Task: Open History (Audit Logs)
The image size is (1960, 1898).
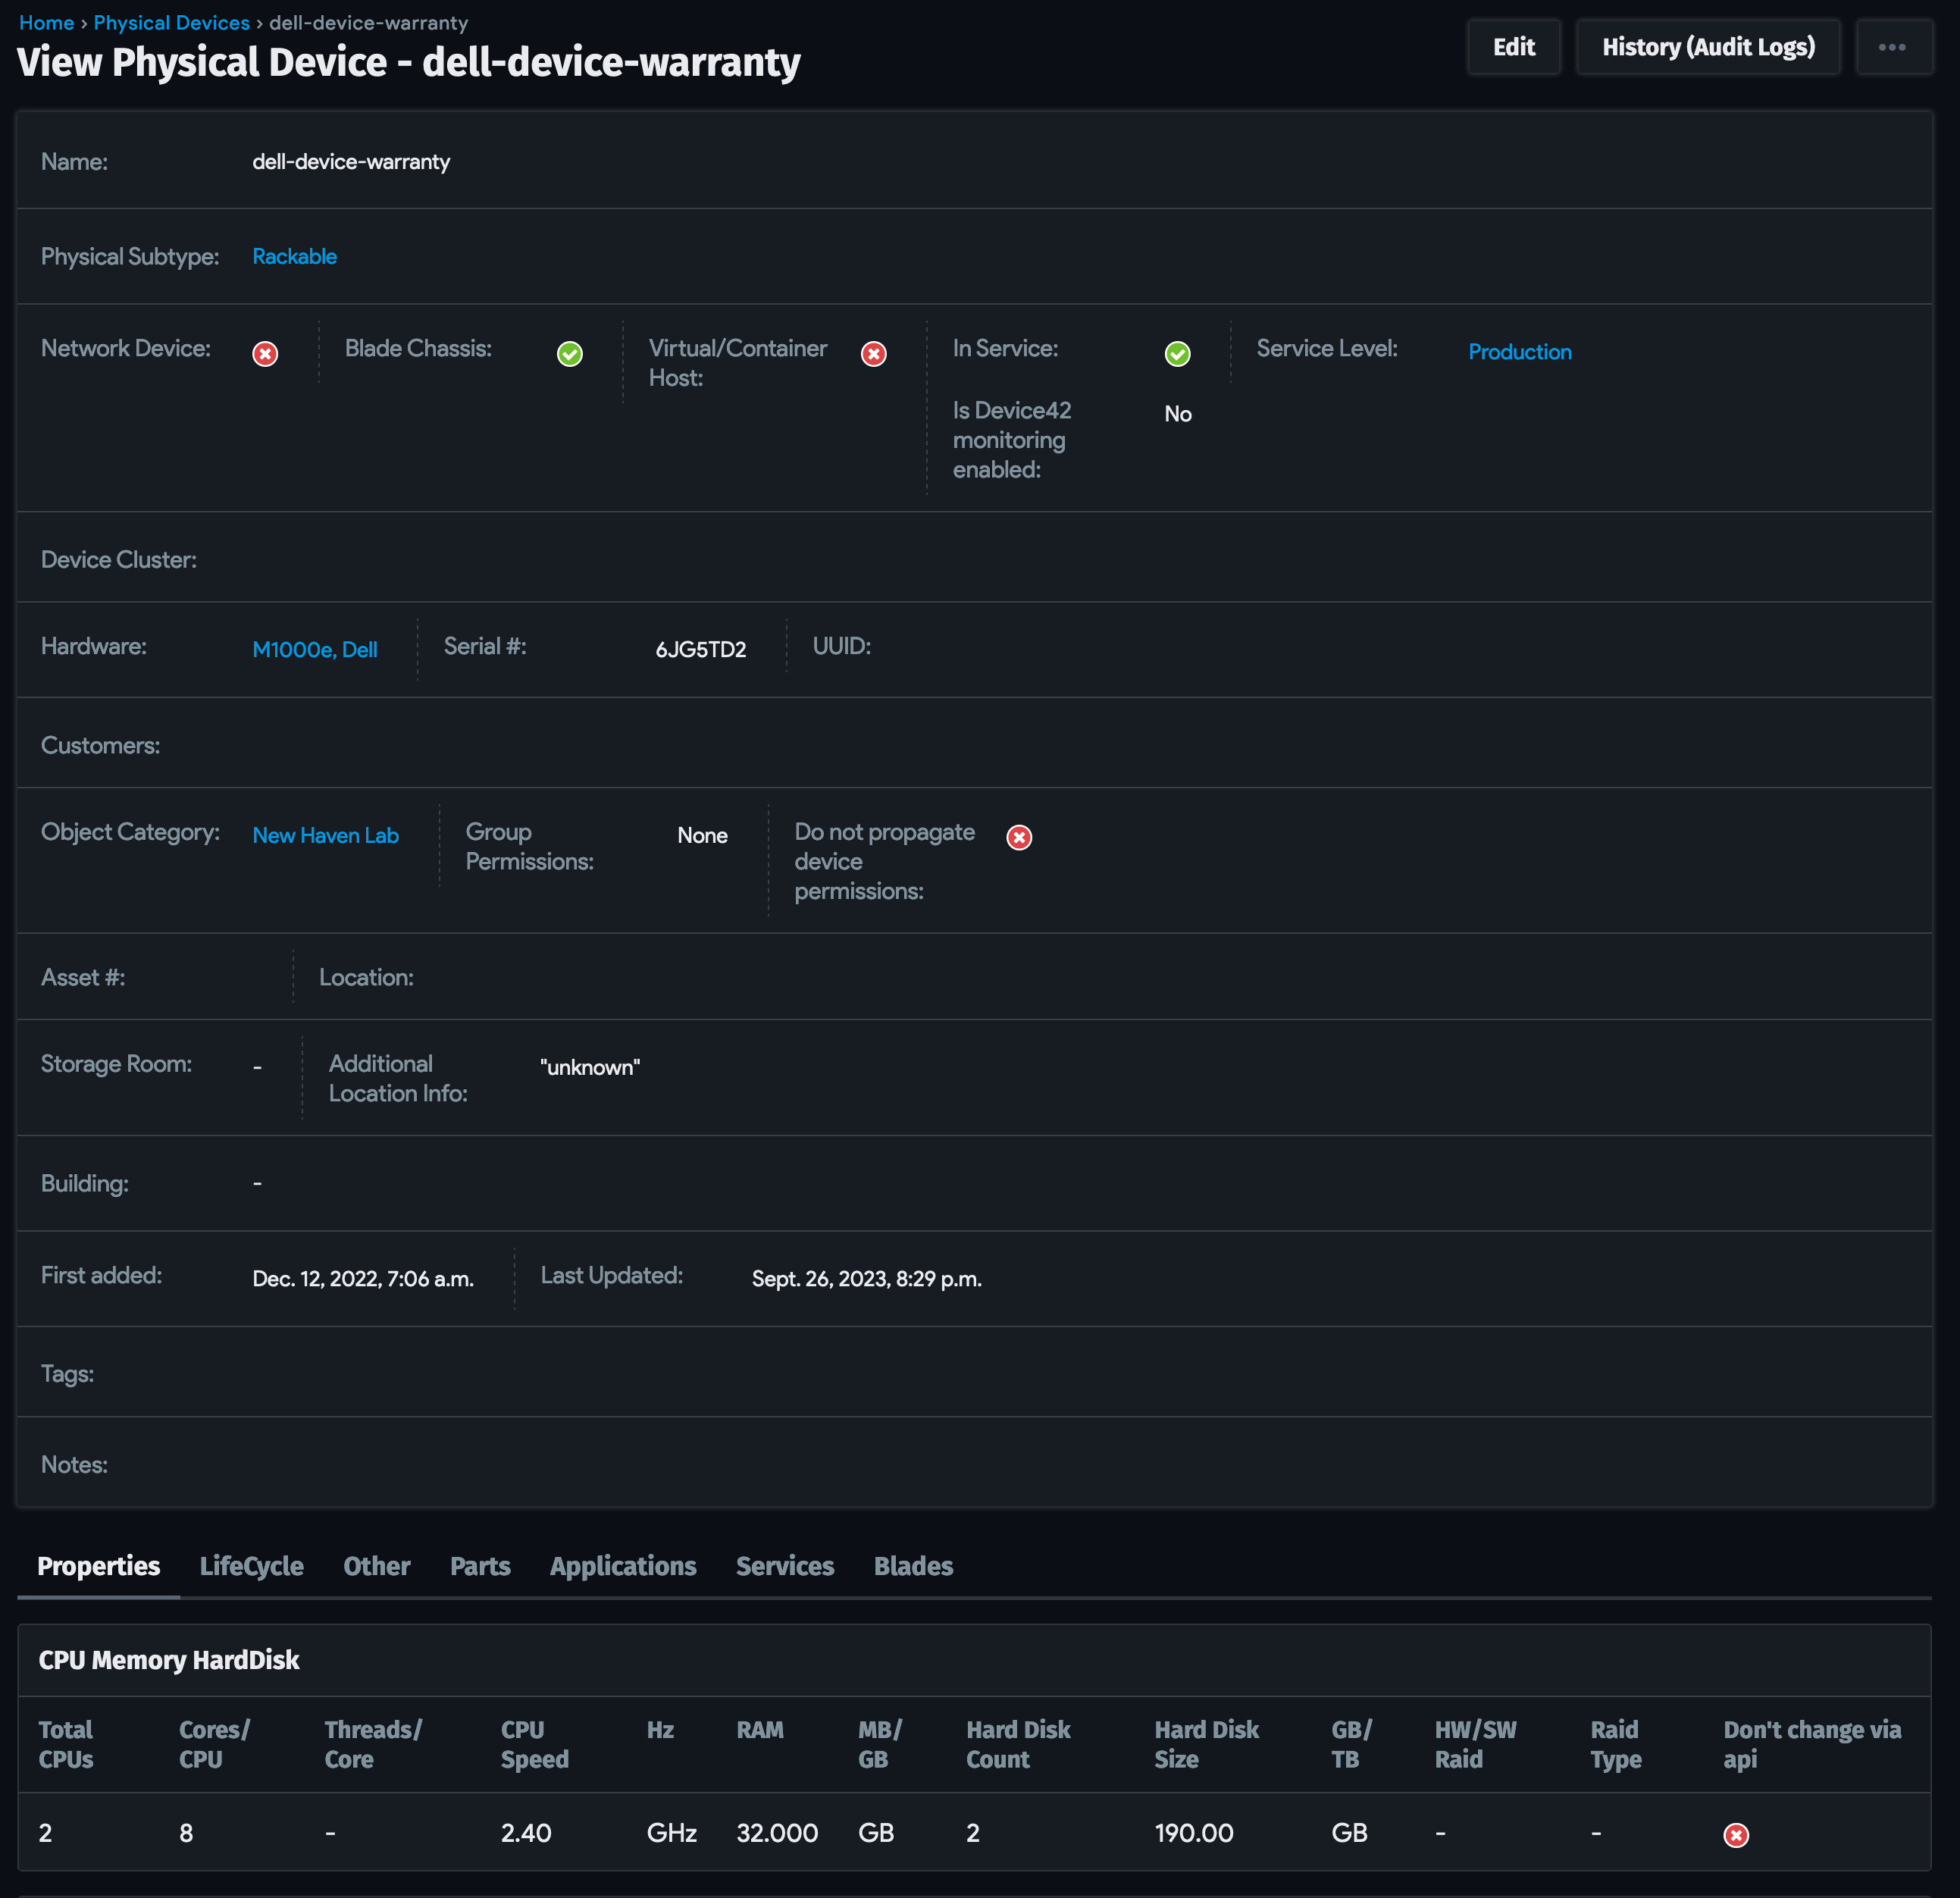Action: [1708, 46]
